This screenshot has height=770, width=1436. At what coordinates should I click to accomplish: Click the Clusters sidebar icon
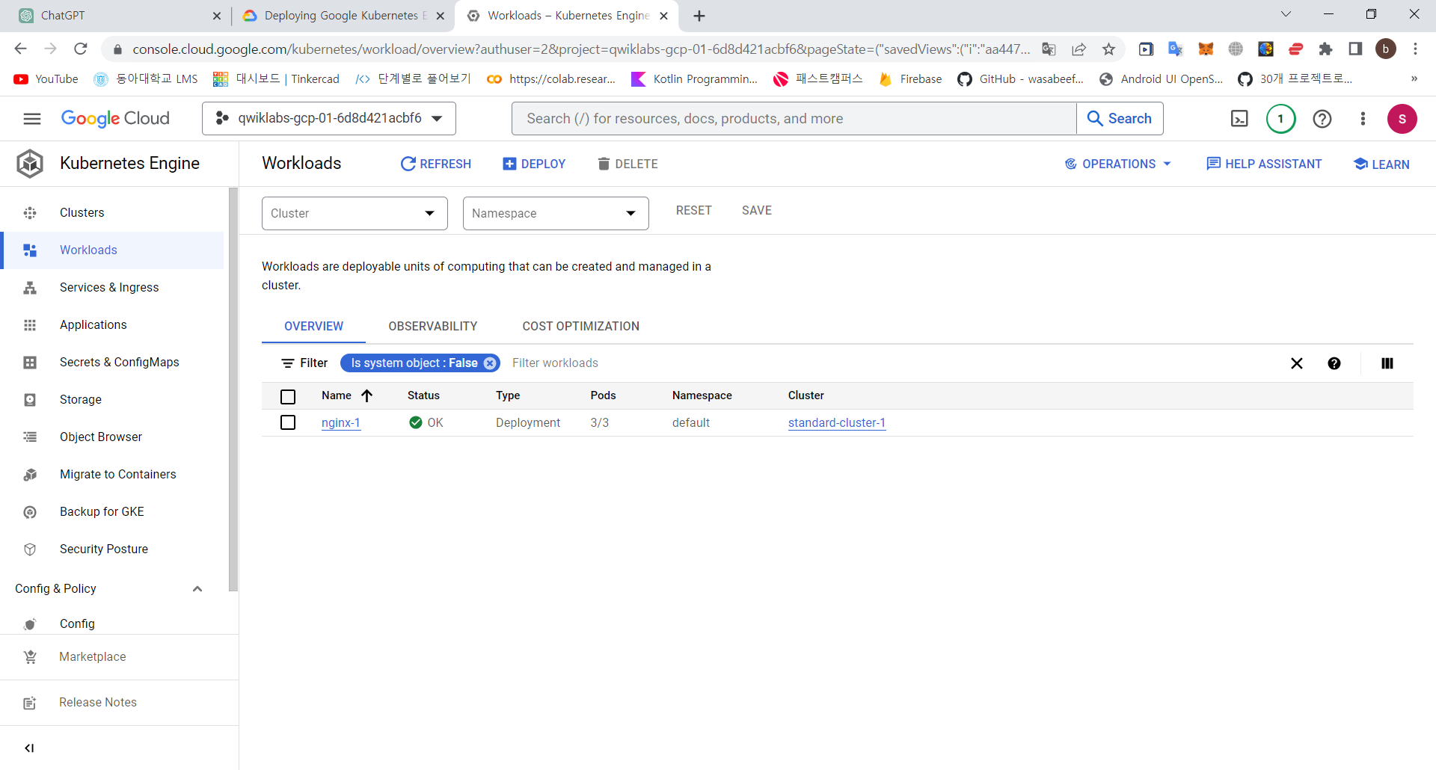coord(30,213)
